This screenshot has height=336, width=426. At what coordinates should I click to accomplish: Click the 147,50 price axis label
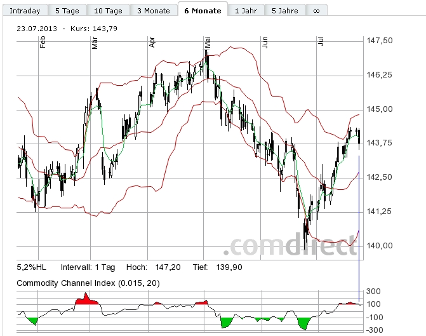click(380, 41)
